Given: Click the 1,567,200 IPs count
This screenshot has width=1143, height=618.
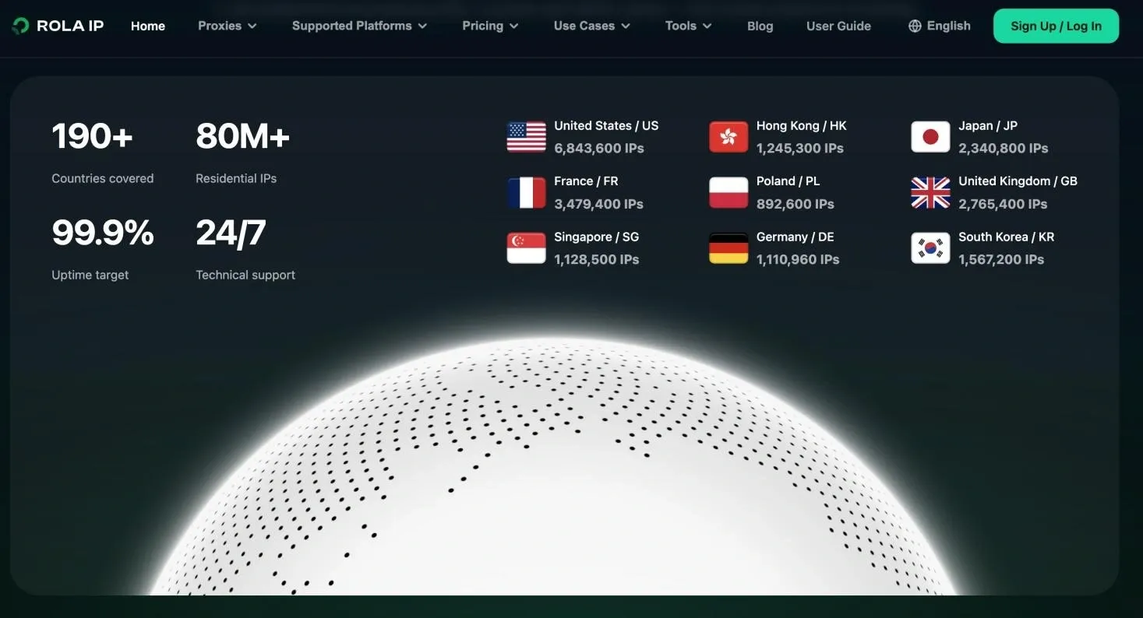Looking at the screenshot, I should [1001, 259].
